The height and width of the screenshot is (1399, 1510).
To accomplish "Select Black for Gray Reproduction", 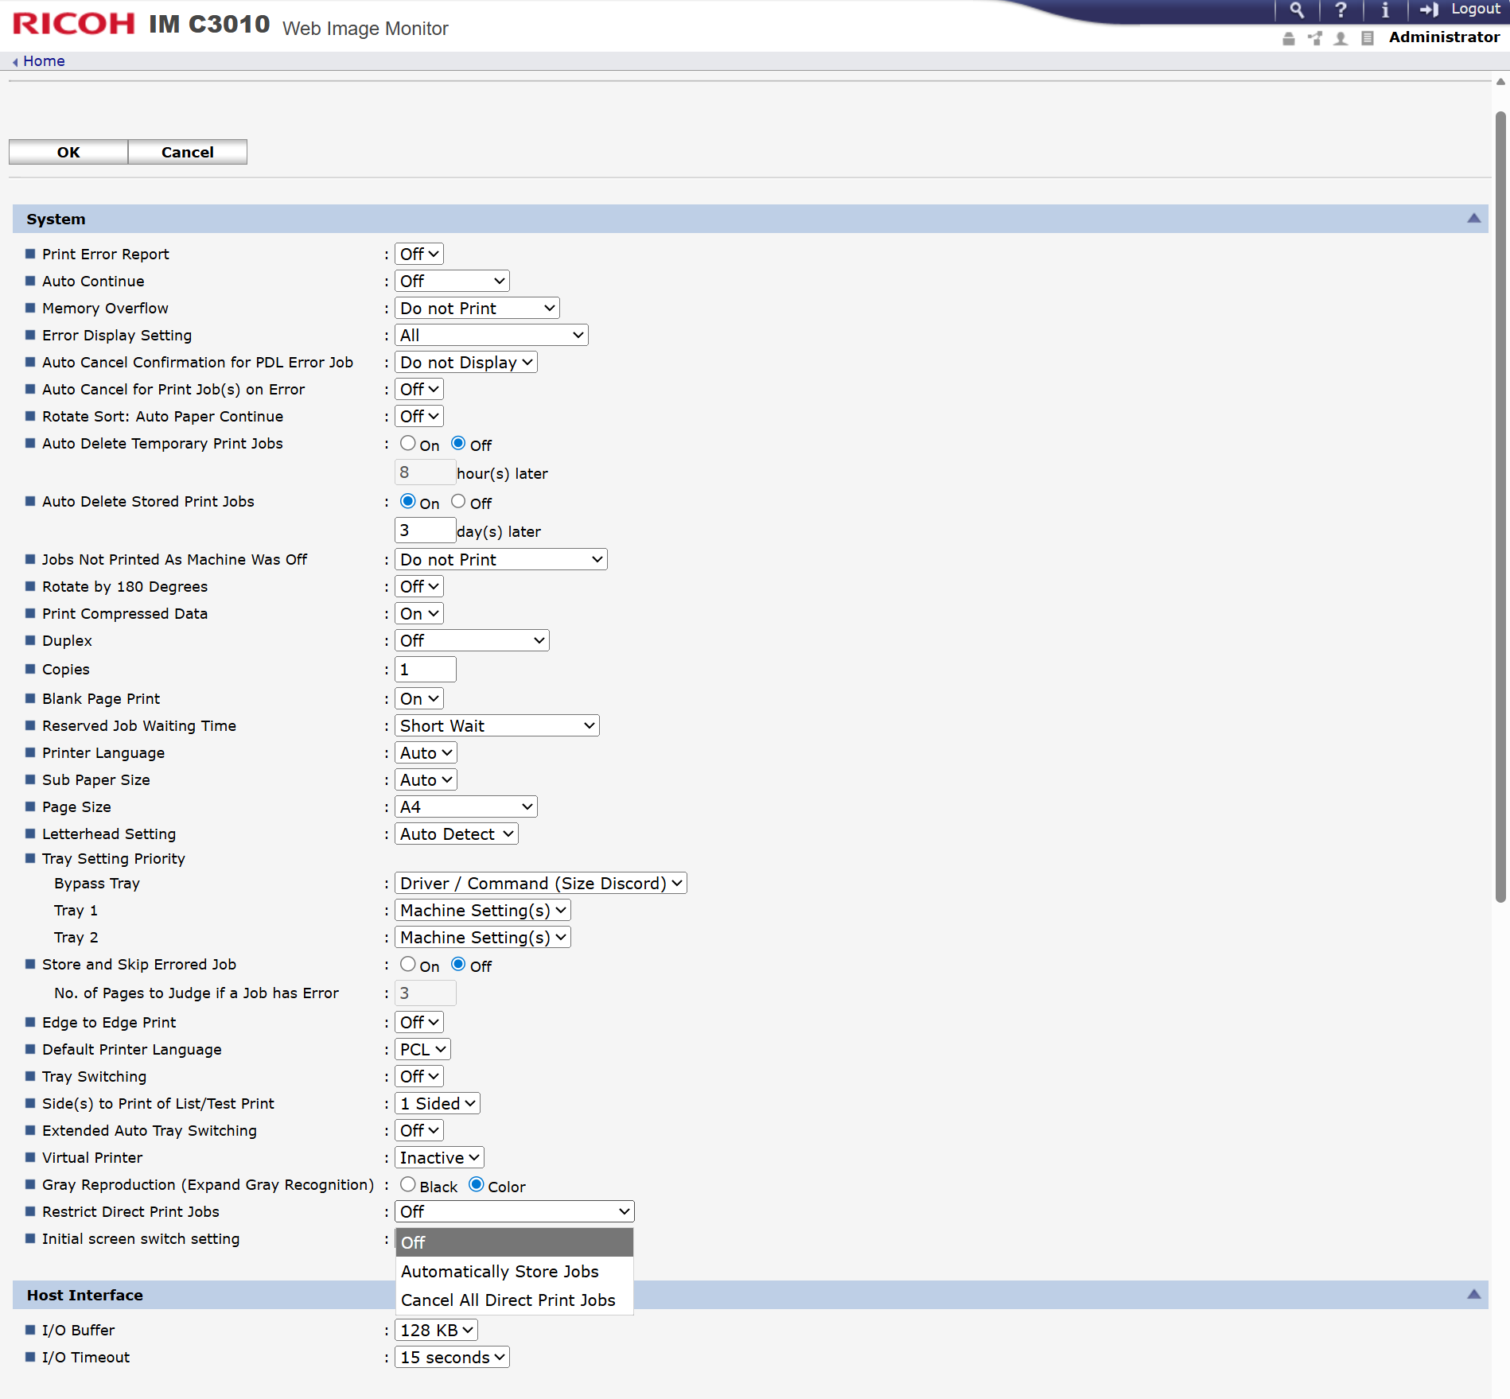I will 408,1184.
